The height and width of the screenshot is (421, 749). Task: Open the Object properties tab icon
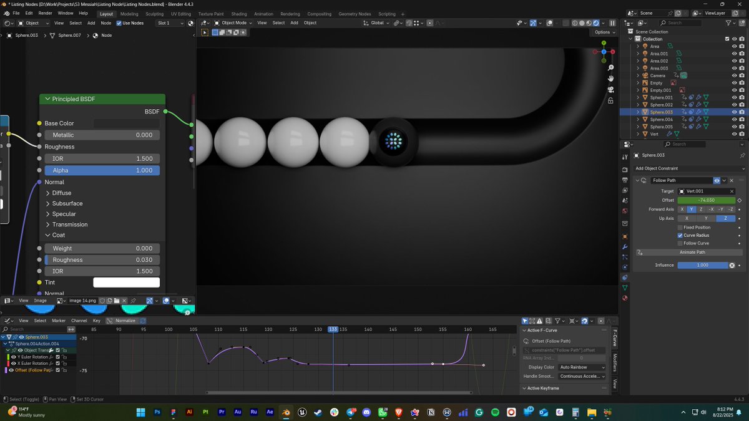pyautogui.click(x=625, y=236)
